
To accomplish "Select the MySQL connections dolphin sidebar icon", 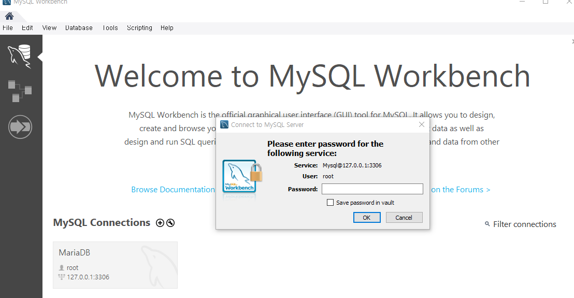I will tap(19, 56).
